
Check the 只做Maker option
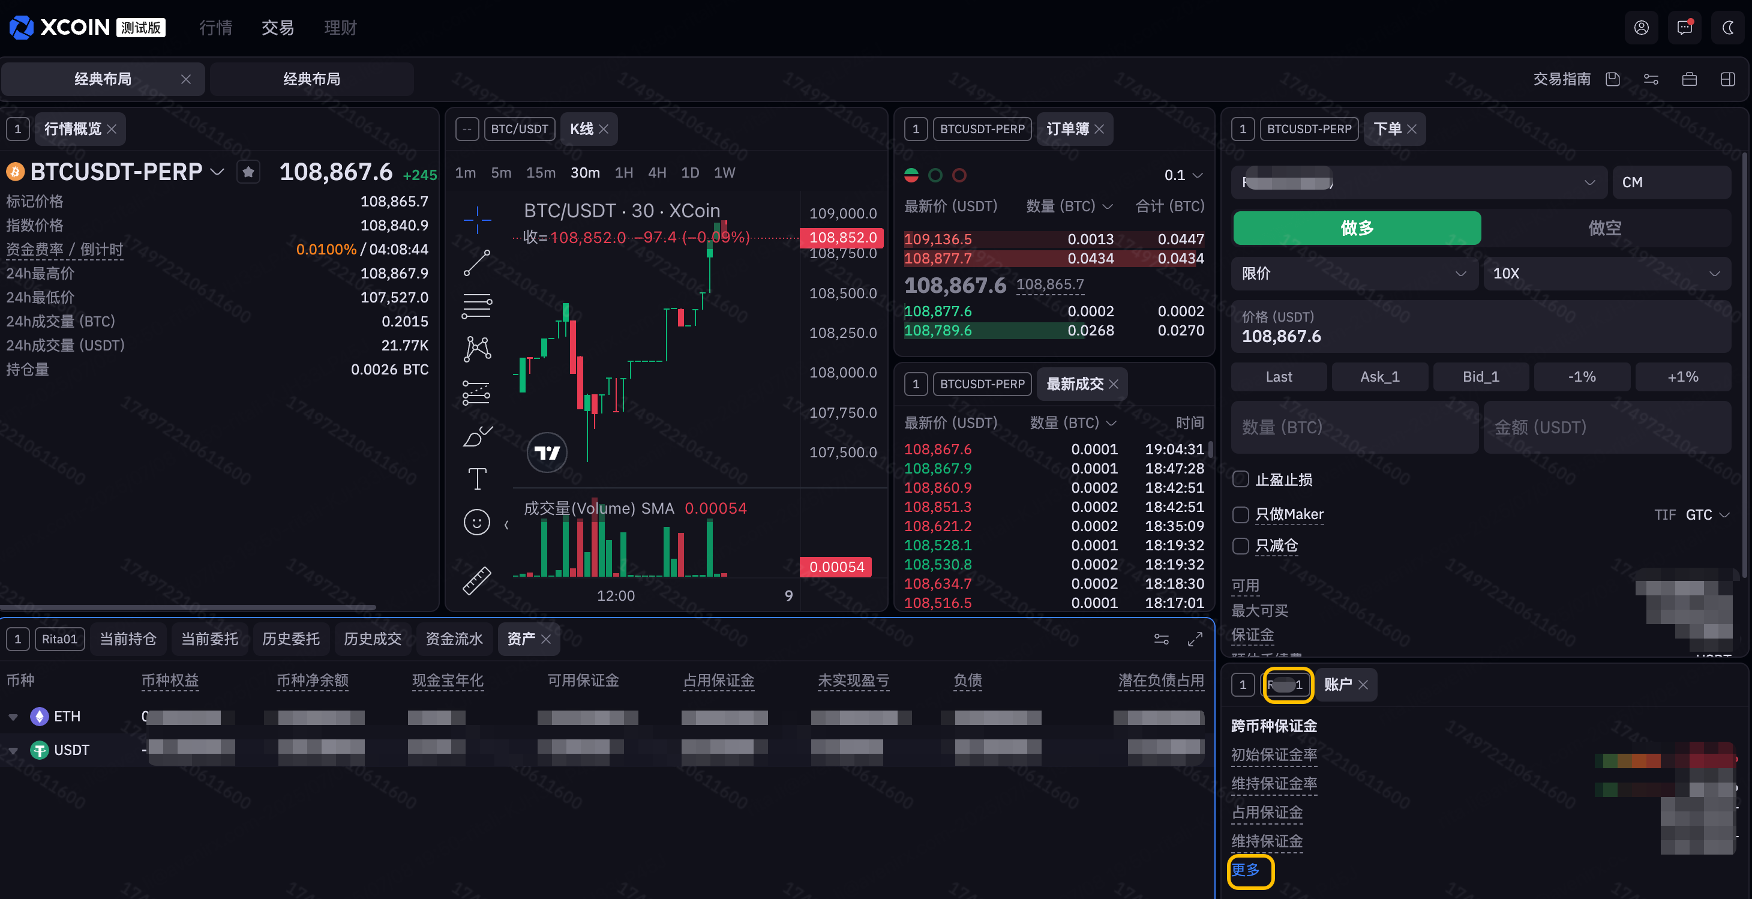tap(1241, 515)
